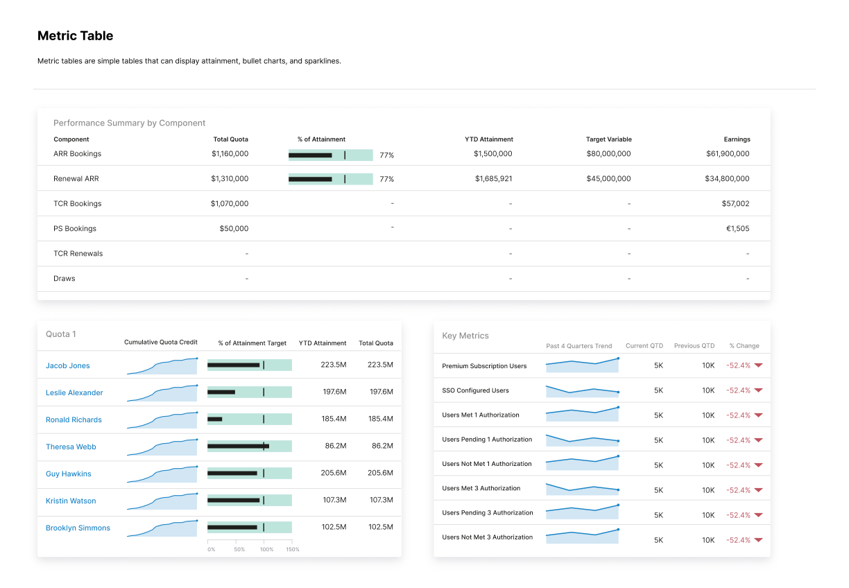
Task: Select the TCR Bookings row label
Action: 78,204
